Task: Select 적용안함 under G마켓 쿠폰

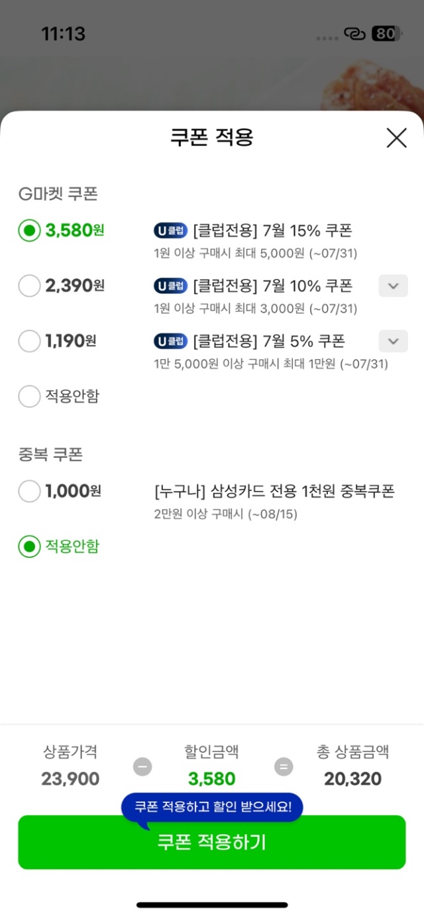Action: 29,396
